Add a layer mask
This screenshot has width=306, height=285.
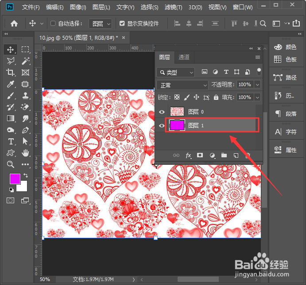click(x=200, y=155)
